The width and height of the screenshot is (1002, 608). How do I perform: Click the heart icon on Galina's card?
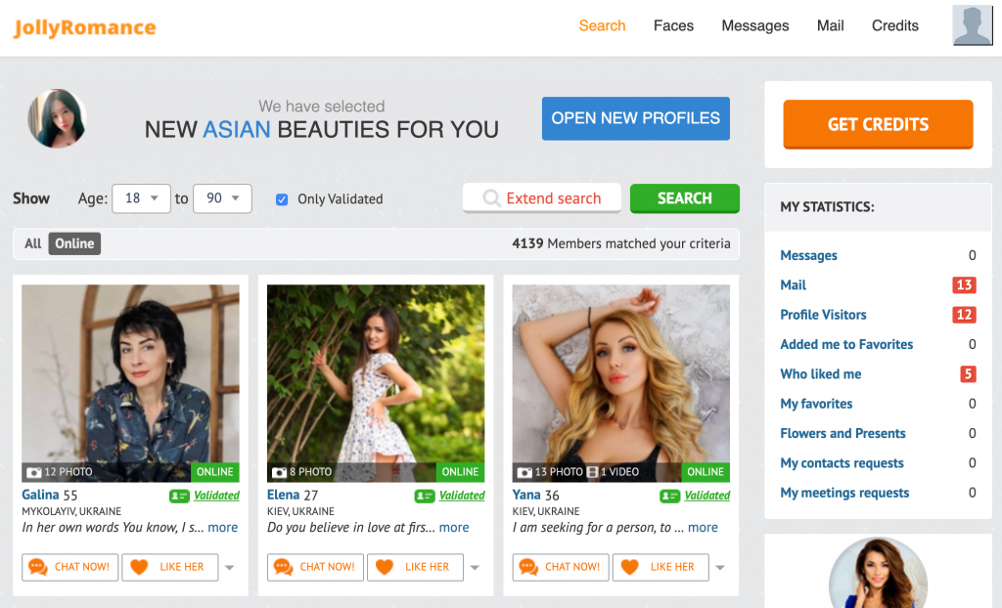[x=139, y=567]
